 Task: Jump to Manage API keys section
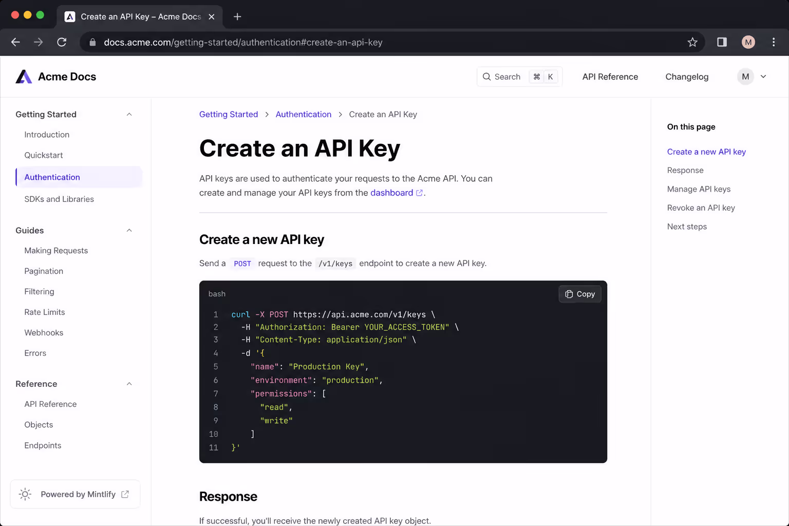[x=699, y=189]
